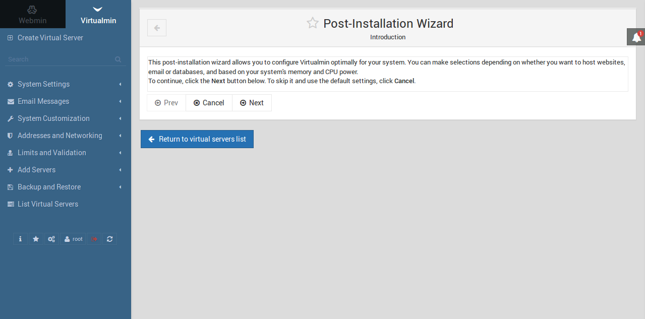Focus the sidebar Search field
Image resolution: width=645 pixels, height=319 pixels.
point(61,59)
